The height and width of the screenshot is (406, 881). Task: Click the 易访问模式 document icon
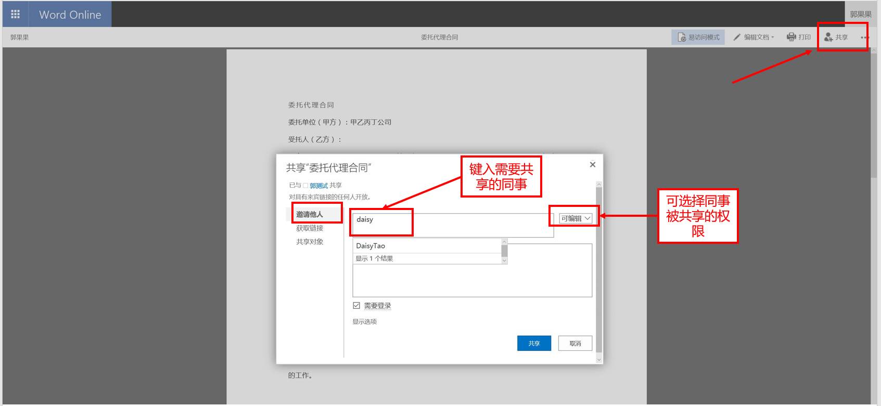pyautogui.click(x=682, y=37)
